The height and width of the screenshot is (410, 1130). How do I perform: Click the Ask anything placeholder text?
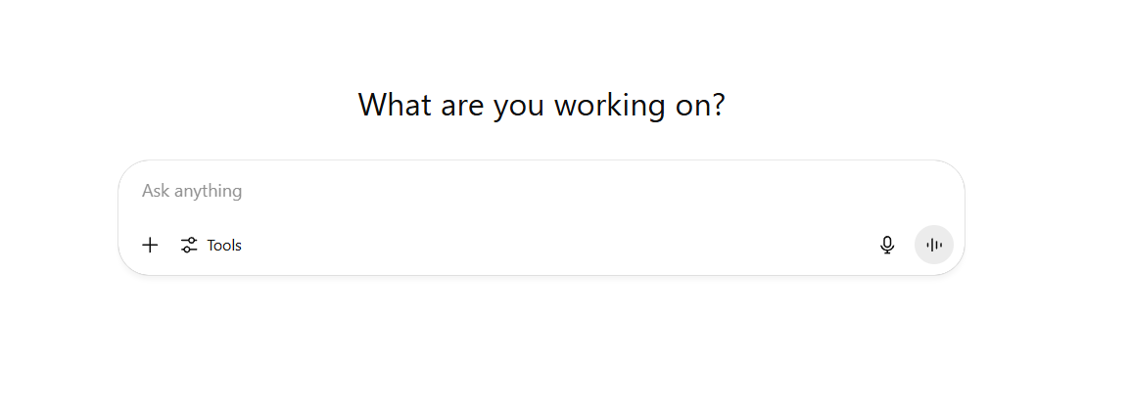[x=192, y=191]
